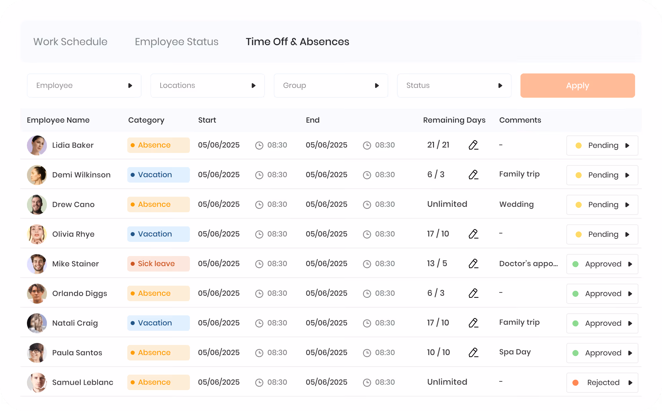The height and width of the screenshot is (411, 662).
Task: Change Lidia Baker's Pending status
Action: (602, 146)
